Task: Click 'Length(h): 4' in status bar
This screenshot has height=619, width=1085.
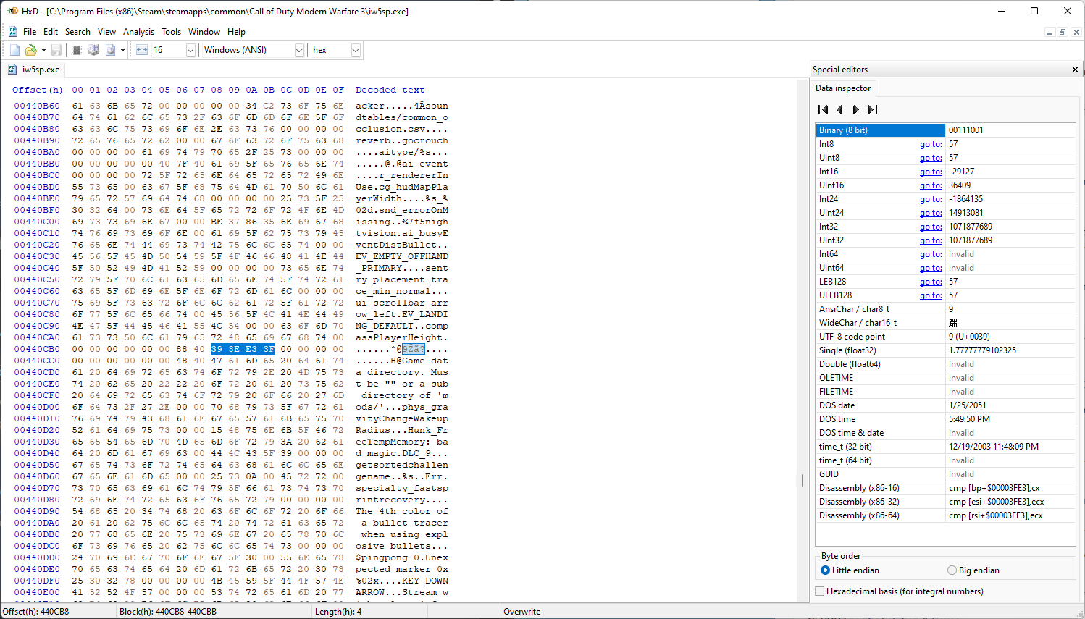Action: coord(338,612)
